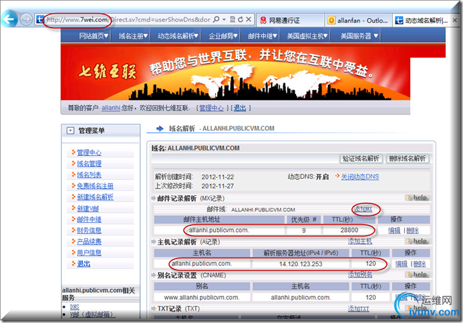Switch to the allanfan - Outlook browser tab
The height and width of the screenshot is (323, 463).
[x=358, y=20]
